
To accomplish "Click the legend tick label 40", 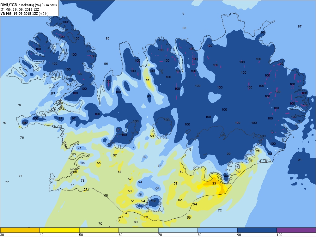I will tap(41, 235).
